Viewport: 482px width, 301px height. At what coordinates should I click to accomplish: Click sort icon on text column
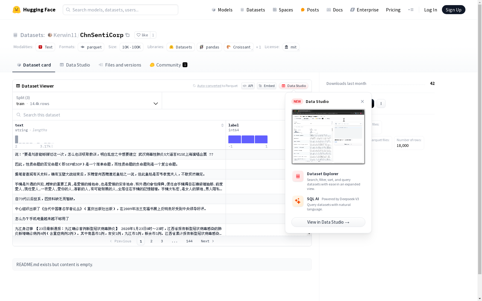(x=222, y=125)
